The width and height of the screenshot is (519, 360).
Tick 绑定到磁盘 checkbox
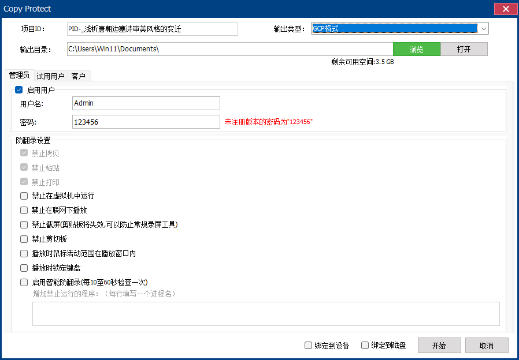(365, 346)
